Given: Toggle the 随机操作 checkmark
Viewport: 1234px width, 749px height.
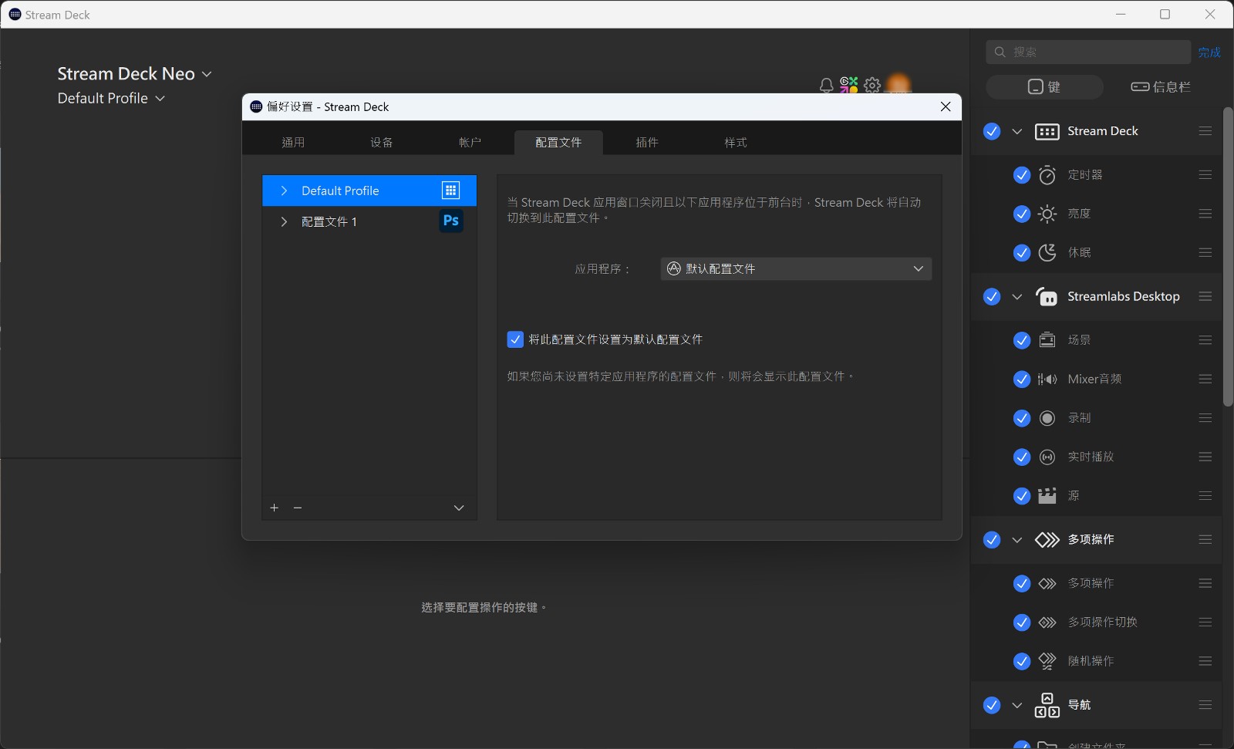Looking at the screenshot, I should (x=1022, y=661).
